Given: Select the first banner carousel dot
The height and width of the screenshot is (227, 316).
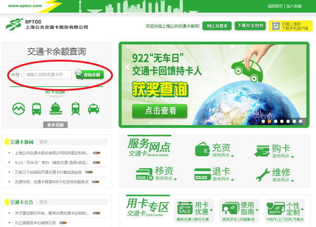Looking at the screenshot, I should tap(263, 121).
